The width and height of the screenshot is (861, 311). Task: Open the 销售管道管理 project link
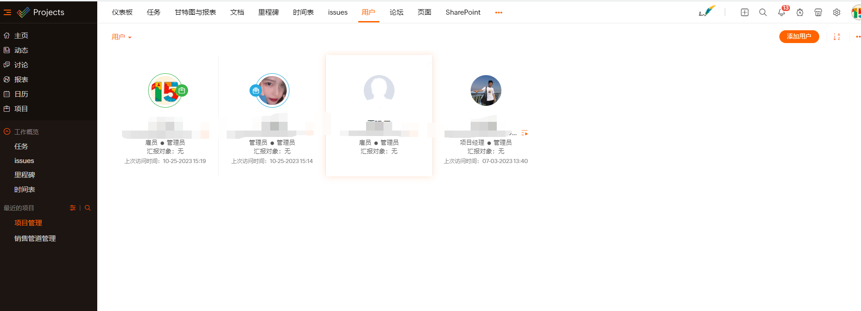(x=35, y=238)
